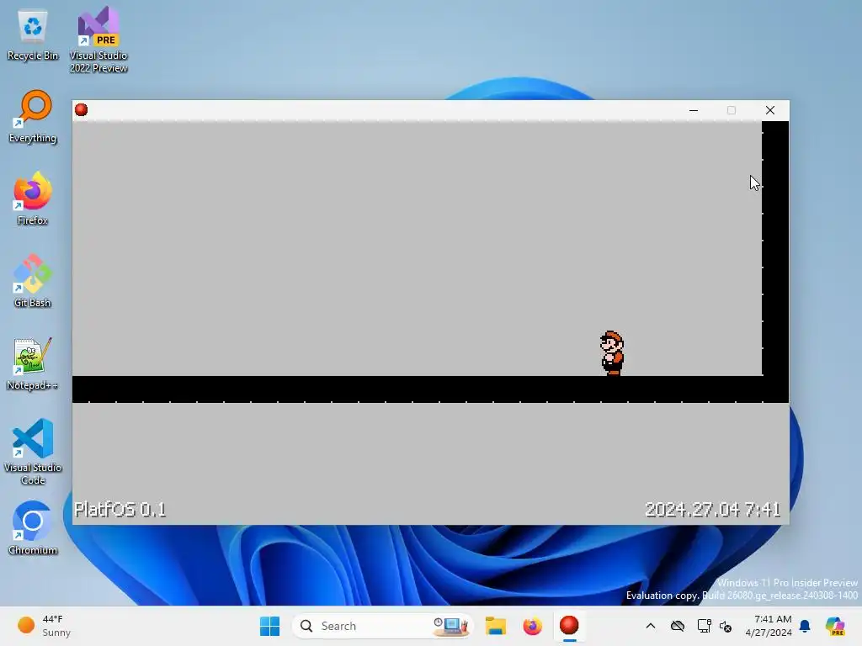This screenshot has width=862, height=646.
Task: Open Visual Studio 2022 Preview shortcut
Action: [98, 40]
